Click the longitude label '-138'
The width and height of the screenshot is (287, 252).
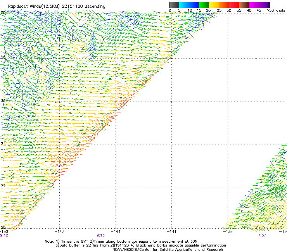pos(228,231)
